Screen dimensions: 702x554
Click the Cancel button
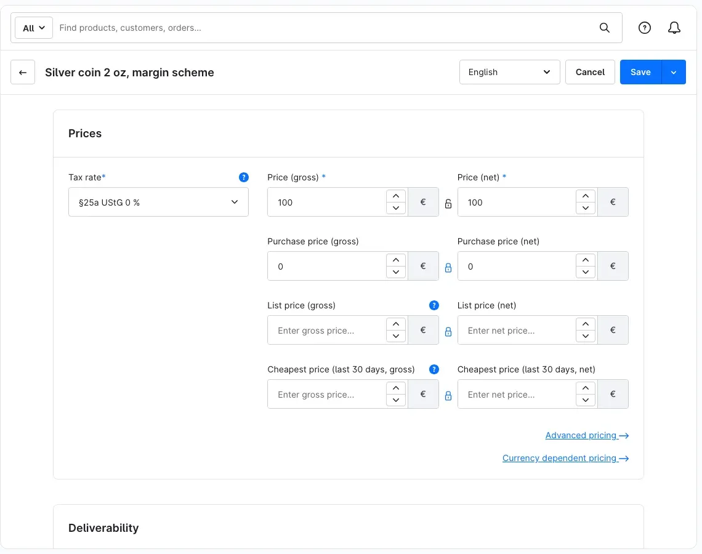(590, 72)
